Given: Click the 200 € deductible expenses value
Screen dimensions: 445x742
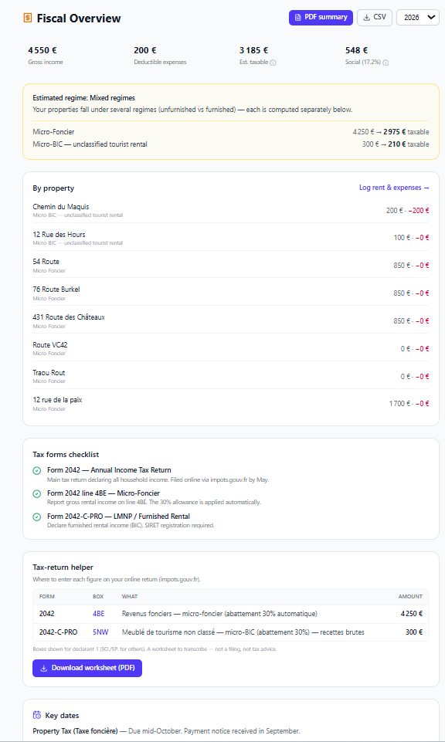Looking at the screenshot, I should (x=145, y=50).
